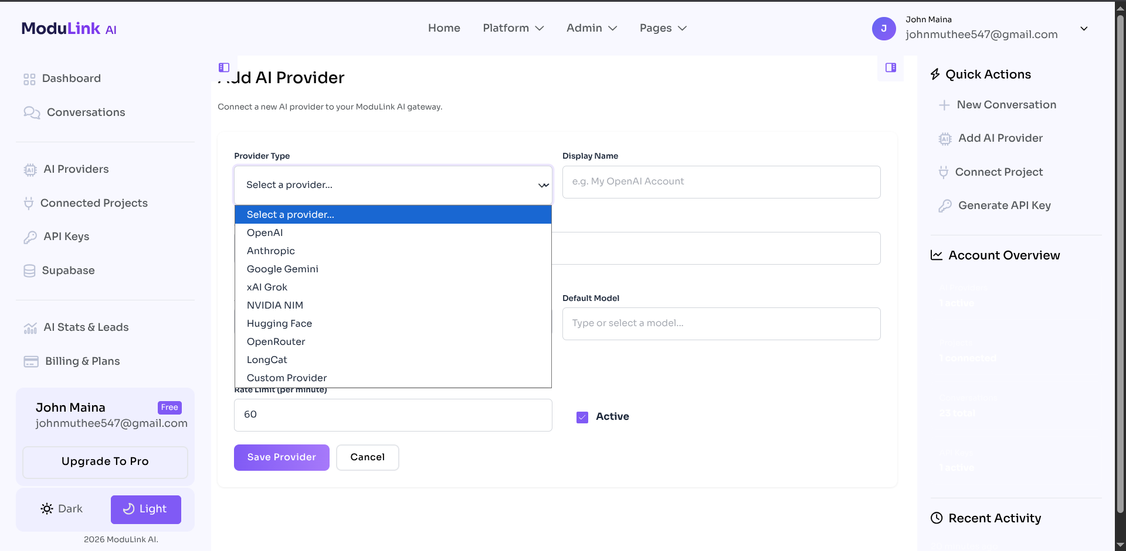This screenshot has width=1126, height=551.
Task: Pick Hugging Face from the list
Action: [393, 323]
